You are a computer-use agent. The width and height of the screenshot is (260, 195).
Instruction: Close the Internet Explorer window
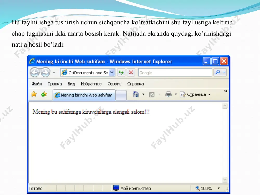click(224, 61)
